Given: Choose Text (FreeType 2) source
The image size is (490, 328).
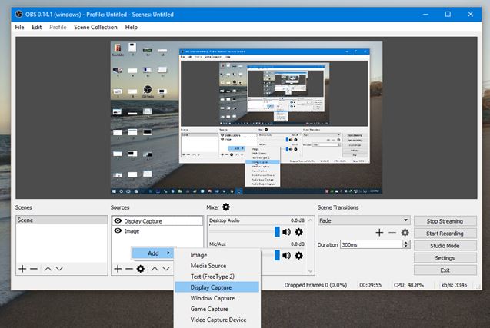Looking at the screenshot, I should [x=217, y=277].
